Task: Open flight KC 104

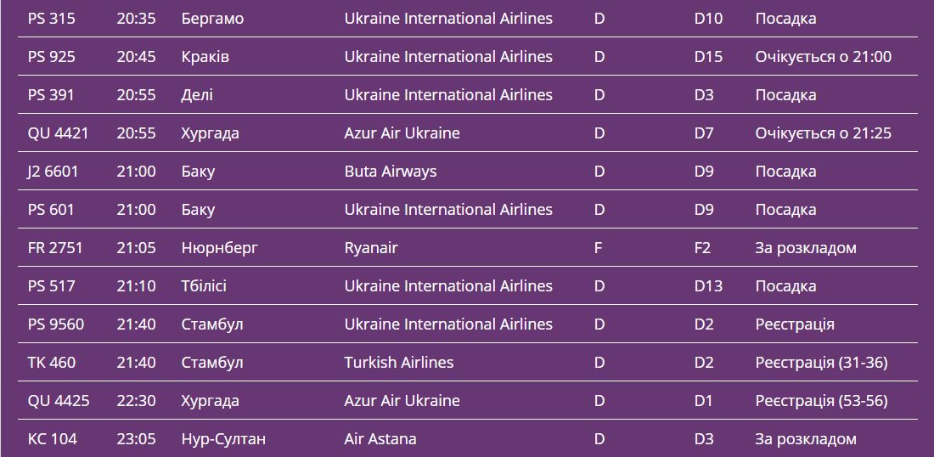Action: coord(52,439)
